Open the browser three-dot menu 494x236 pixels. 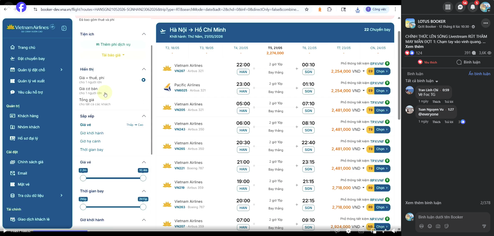tap(395, 9)
